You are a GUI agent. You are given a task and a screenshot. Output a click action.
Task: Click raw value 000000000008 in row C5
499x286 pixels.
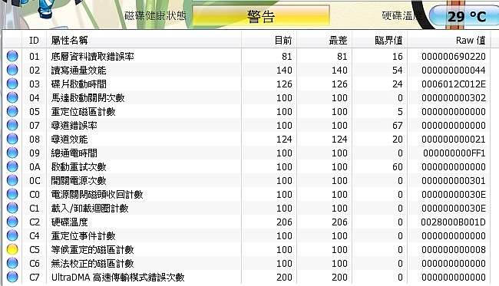click(x=454, y=250)
